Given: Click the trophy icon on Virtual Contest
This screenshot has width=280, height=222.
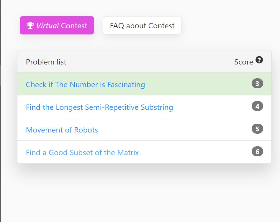Looking at the screenshot, I should pyautogui.click(x=30, y=26).
